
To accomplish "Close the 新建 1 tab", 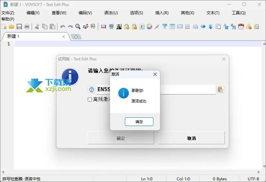I will pyautogui.click(x=64, y=36).
